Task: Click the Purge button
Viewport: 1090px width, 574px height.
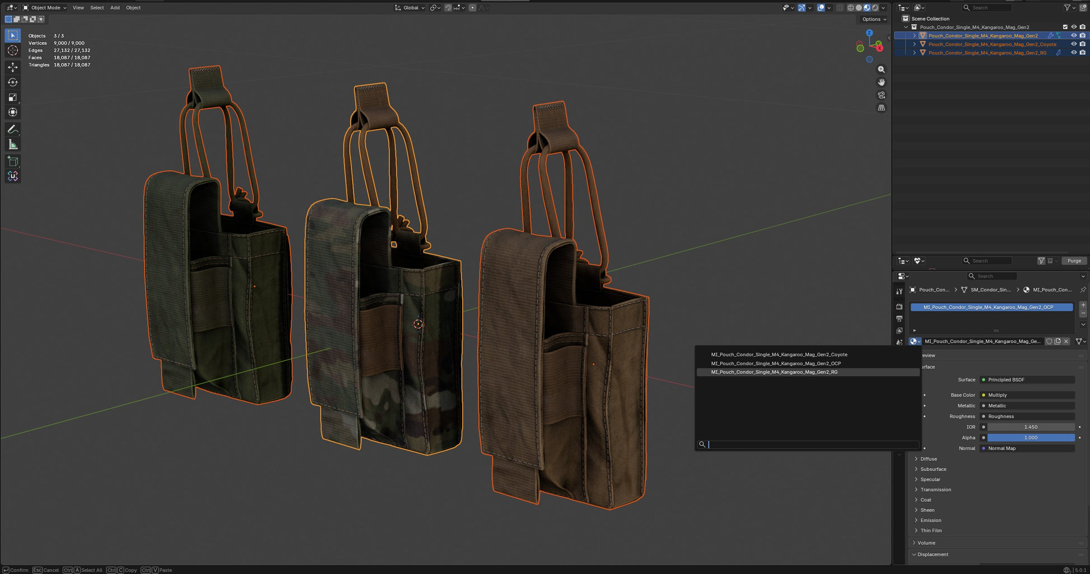Action: 1074,261
